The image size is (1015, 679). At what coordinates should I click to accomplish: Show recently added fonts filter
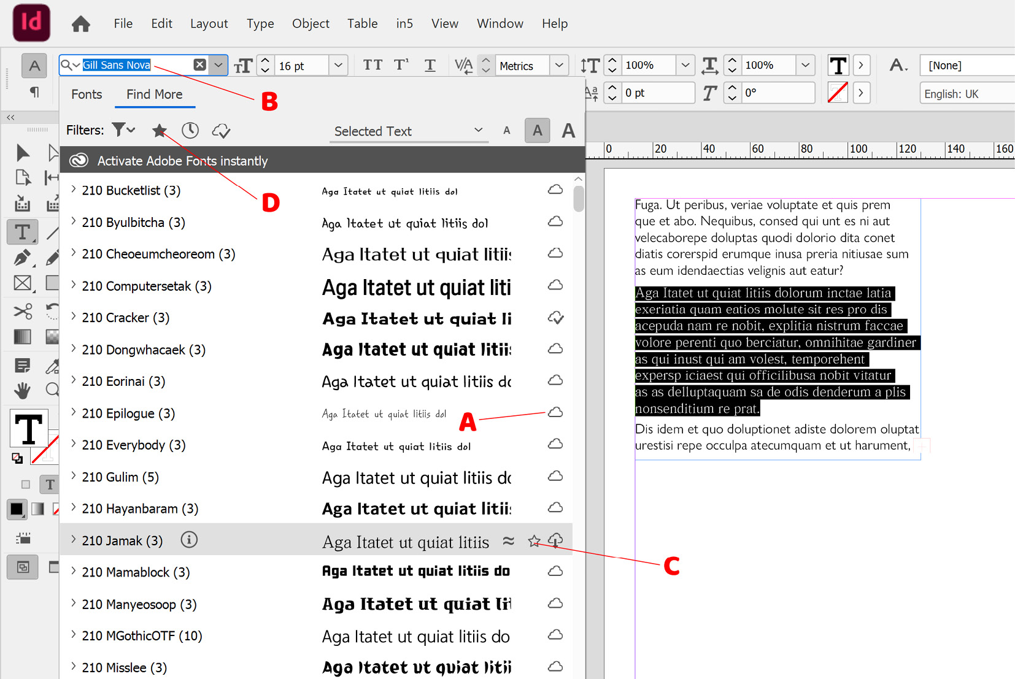pyautogui.click(x=190, y=130)
